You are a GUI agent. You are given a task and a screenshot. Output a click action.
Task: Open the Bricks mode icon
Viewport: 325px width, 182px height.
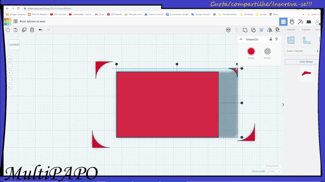point(309,22)
